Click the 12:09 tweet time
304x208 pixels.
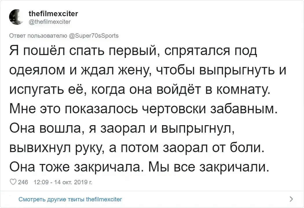(41, 182)
